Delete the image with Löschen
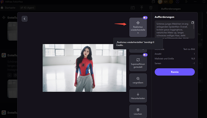This screenshot has height=118, width=207. click(138, 111)
